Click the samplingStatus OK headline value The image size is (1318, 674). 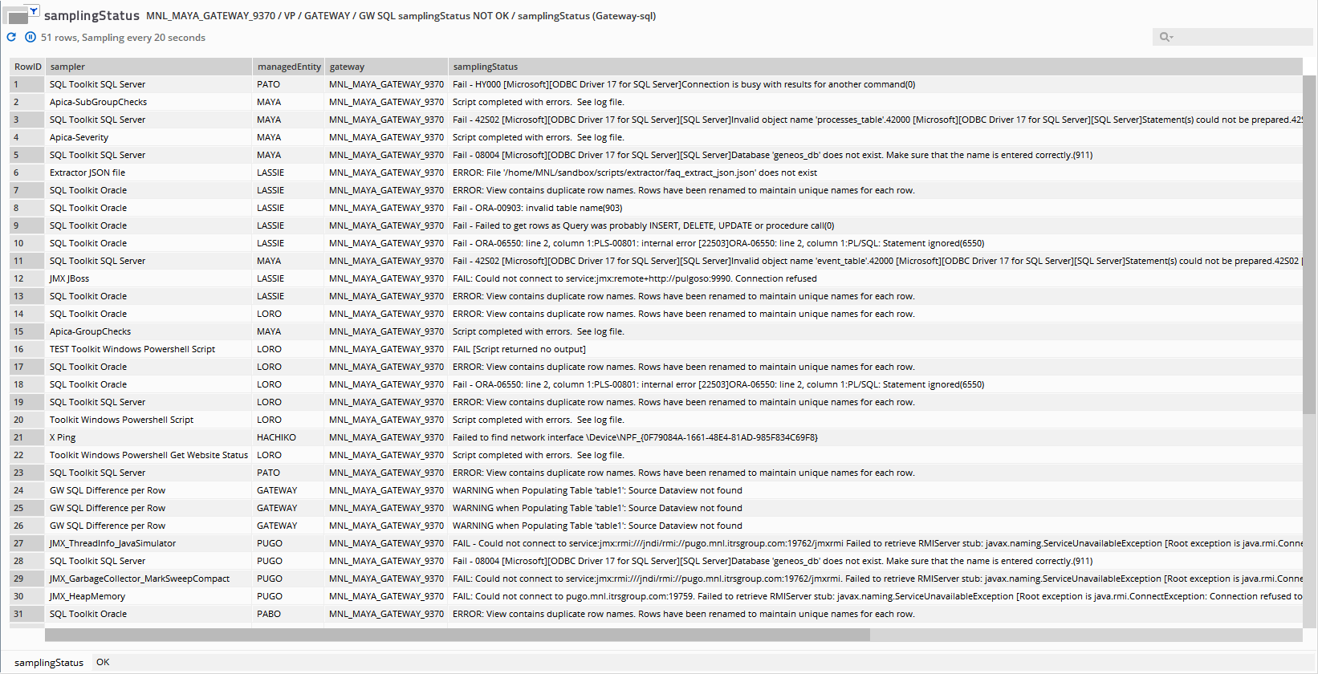coord(103,662)
